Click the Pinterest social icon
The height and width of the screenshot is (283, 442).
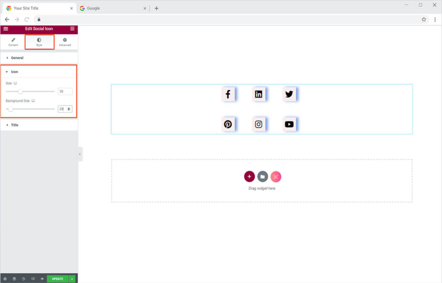(228, 124)
